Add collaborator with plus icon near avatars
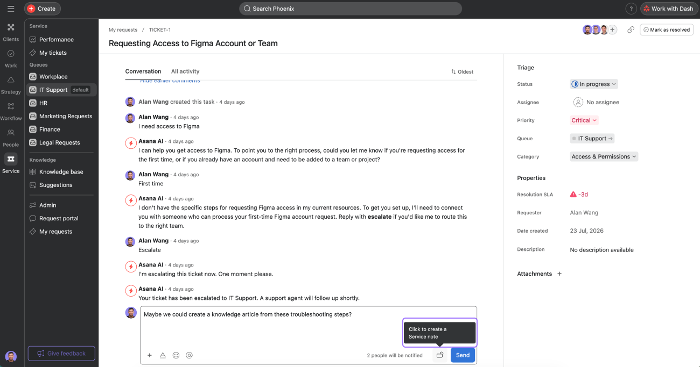 pos(613,30)
